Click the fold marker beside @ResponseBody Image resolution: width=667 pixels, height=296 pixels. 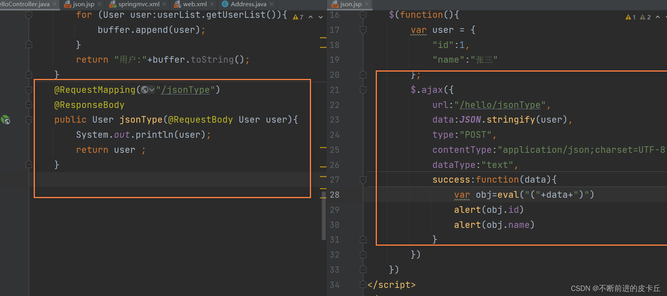(x=29, y=104)
